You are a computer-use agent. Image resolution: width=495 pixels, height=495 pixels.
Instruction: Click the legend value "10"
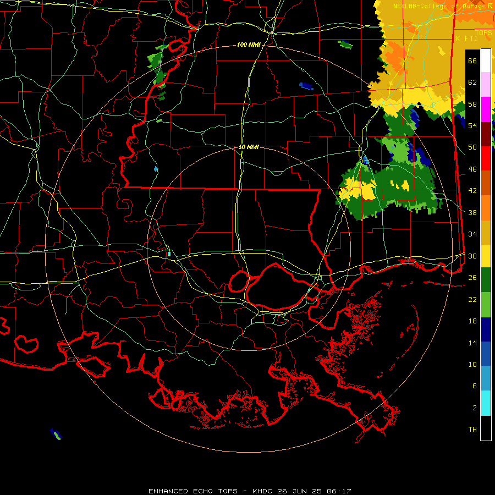472,364
